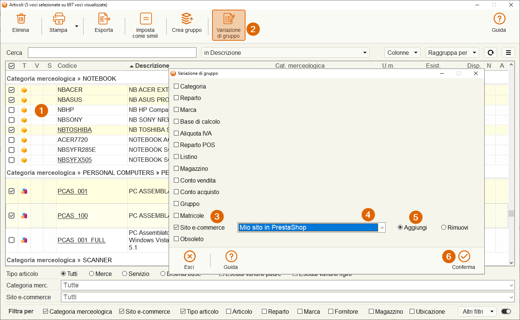The height and width of the screenshot is (320, 520).
Task: Toggle Magazzino filter checkbox in Filtra per
Action: pos(371,311)
